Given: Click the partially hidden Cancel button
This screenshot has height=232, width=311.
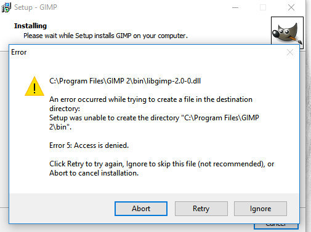Looking at the screenshot, I should pyautogui.click(x=276, y=226).
